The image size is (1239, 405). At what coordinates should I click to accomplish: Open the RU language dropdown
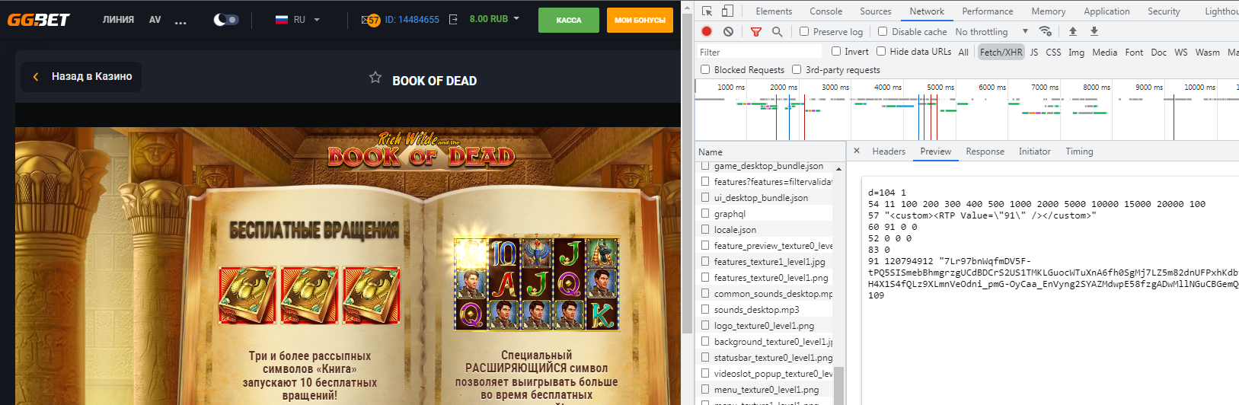coord(298,20)
